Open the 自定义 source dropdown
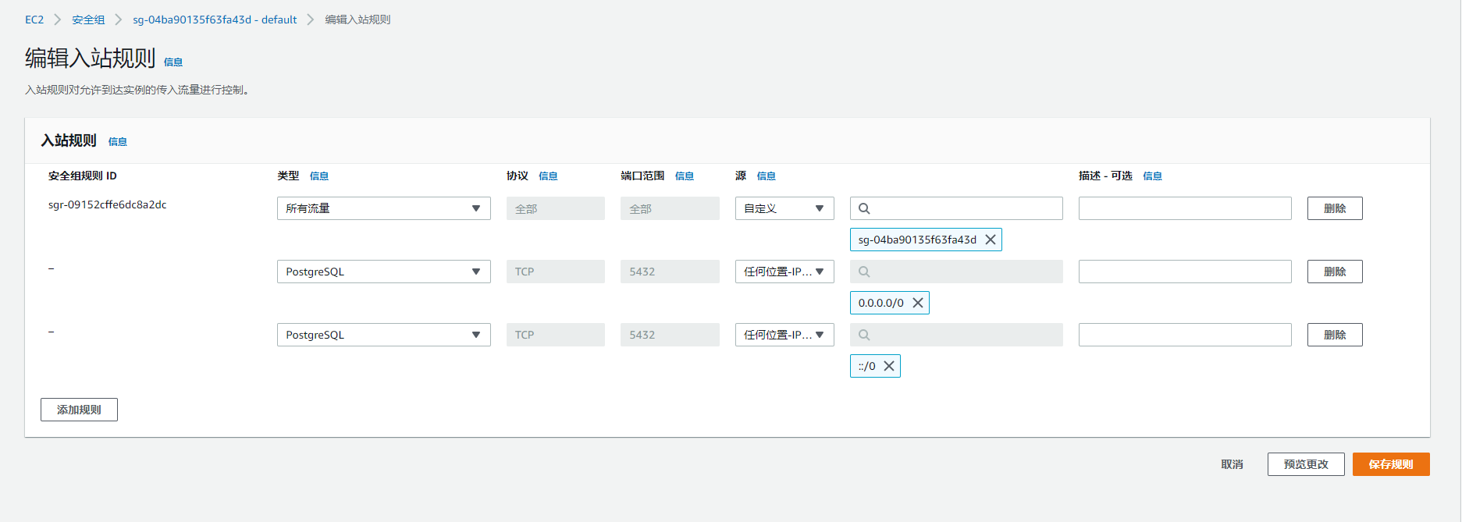Screen dimensions: 1462x522 tap(784, 208)
